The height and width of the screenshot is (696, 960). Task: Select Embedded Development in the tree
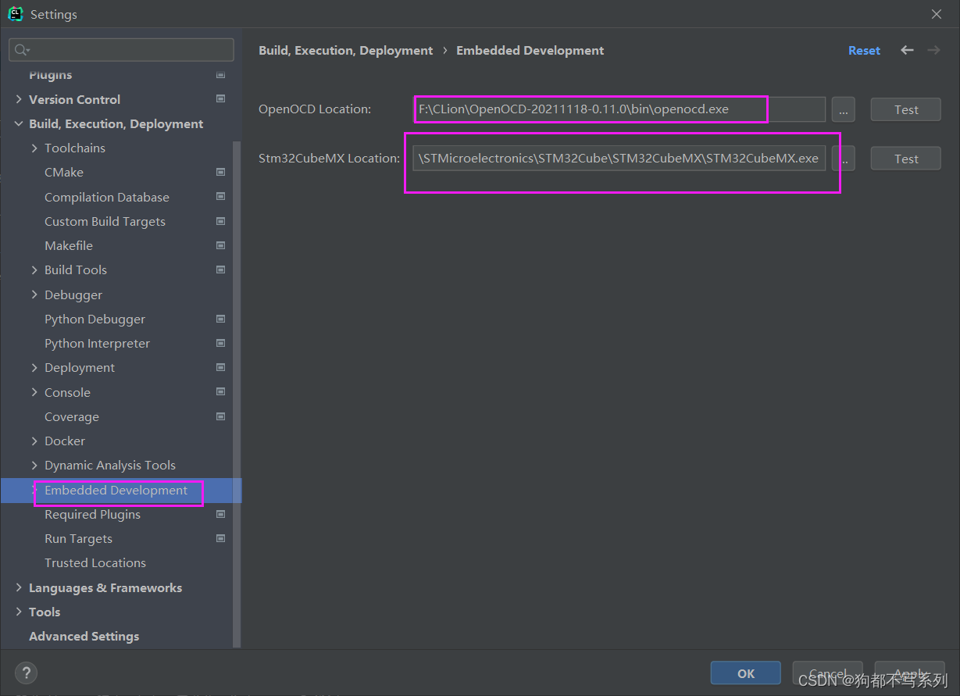[116, 490]
